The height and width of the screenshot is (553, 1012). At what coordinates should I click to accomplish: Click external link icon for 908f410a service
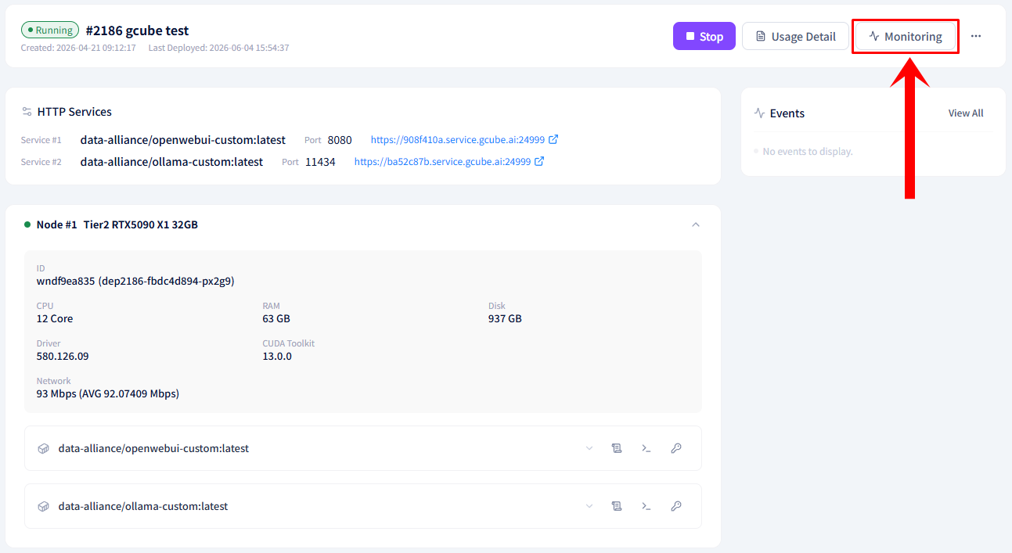point(553,140)
